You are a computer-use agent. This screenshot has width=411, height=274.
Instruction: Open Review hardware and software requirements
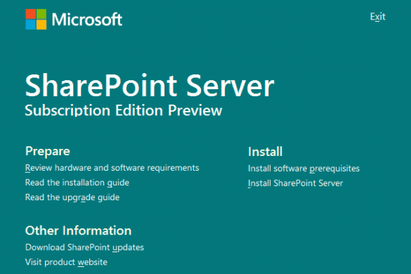(x=112, y=168)
